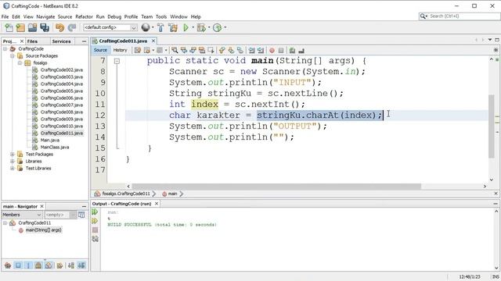Click the Last Edit icon in editor toolbar
This screenshot has height=281, width=501.
pos(138,50)
